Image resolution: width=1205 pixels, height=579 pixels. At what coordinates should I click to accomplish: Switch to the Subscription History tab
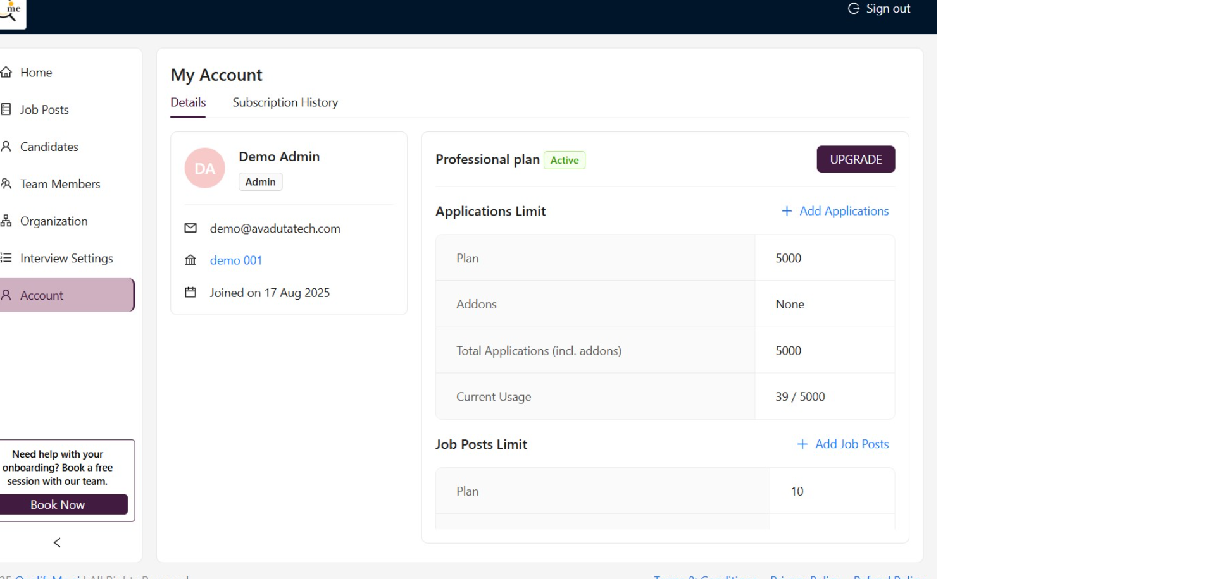tap(285, 102)
